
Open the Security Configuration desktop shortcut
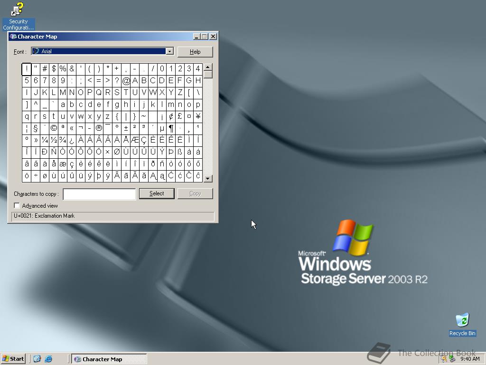18,16
